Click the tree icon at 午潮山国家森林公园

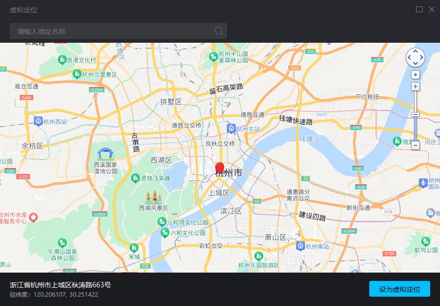pos(61,243)
